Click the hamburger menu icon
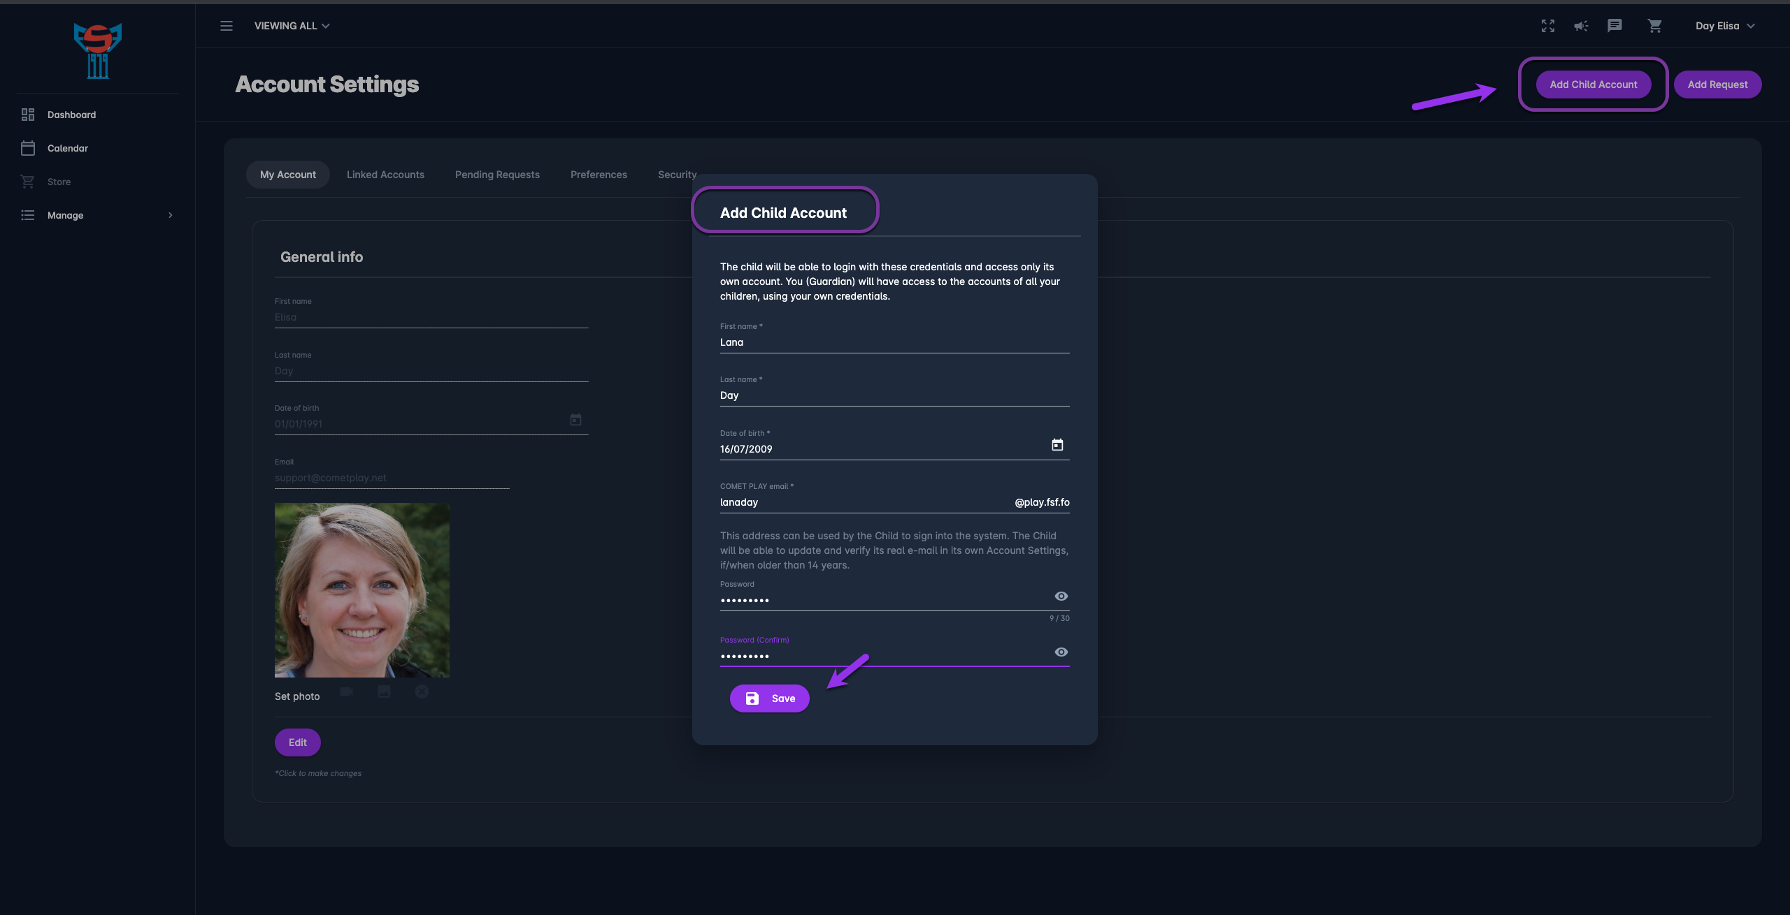Screen dimensions: 1790x915 coord(226,26)
